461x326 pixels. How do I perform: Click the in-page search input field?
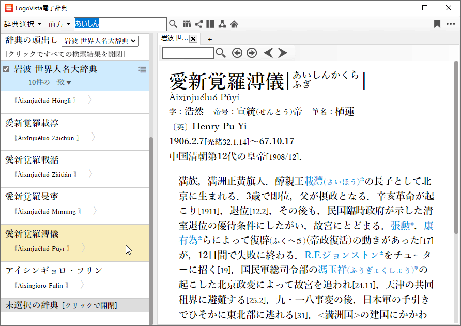point(188,53)
